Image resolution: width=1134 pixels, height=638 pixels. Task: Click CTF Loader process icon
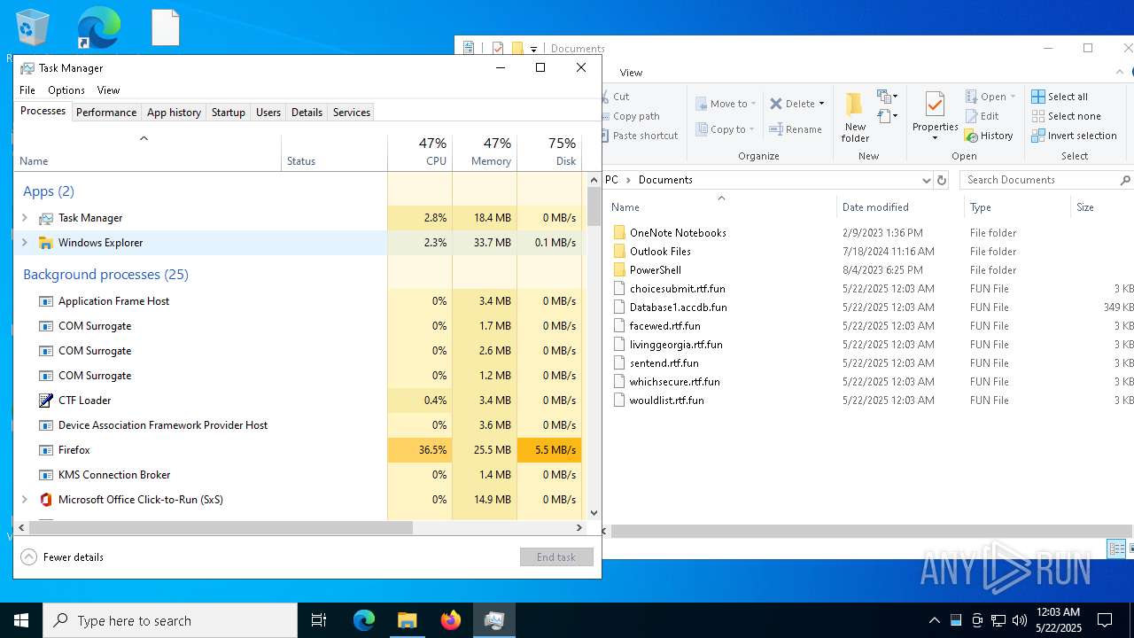point(46,401)
